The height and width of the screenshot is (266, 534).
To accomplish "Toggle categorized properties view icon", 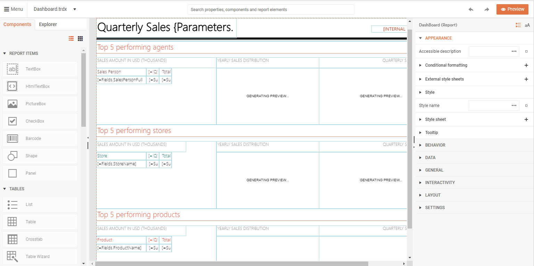I will [518, 25].
